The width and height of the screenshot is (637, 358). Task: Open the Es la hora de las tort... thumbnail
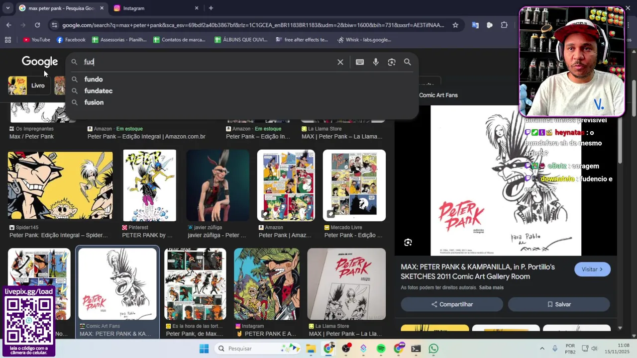(x=195, y=284)
